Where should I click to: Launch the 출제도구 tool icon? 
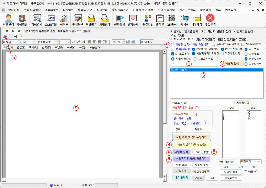pos(77,20)
